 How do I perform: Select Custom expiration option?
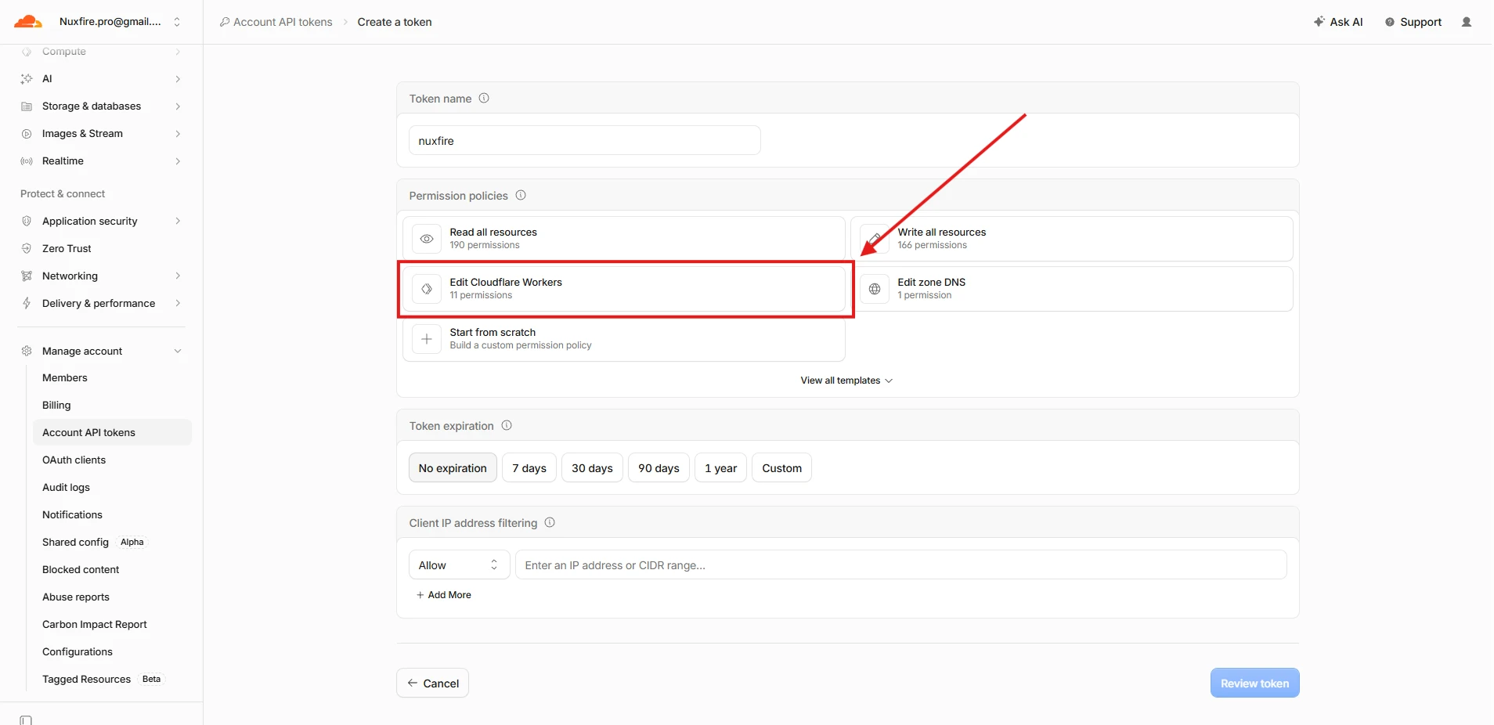click(x=781, y=468)
